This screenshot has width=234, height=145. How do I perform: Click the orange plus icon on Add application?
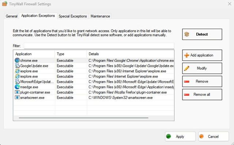click(186, 55)
